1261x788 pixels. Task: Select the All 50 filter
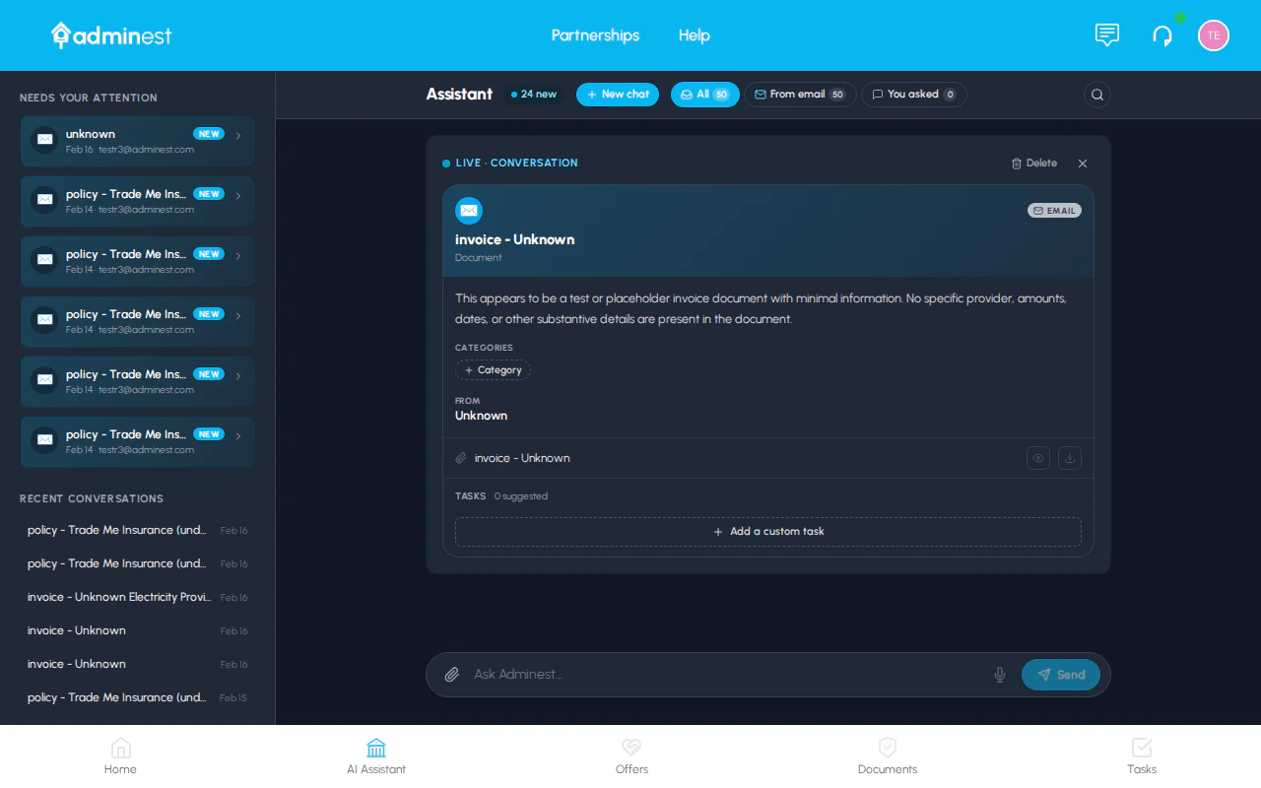click(x=705, y=95)
